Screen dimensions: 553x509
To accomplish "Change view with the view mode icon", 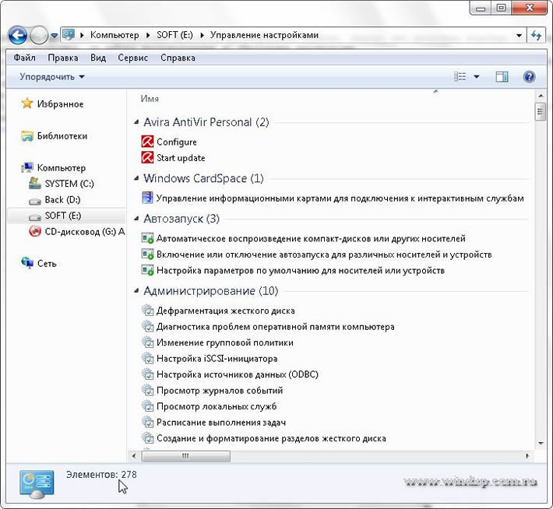I will [x=460, y=76].
